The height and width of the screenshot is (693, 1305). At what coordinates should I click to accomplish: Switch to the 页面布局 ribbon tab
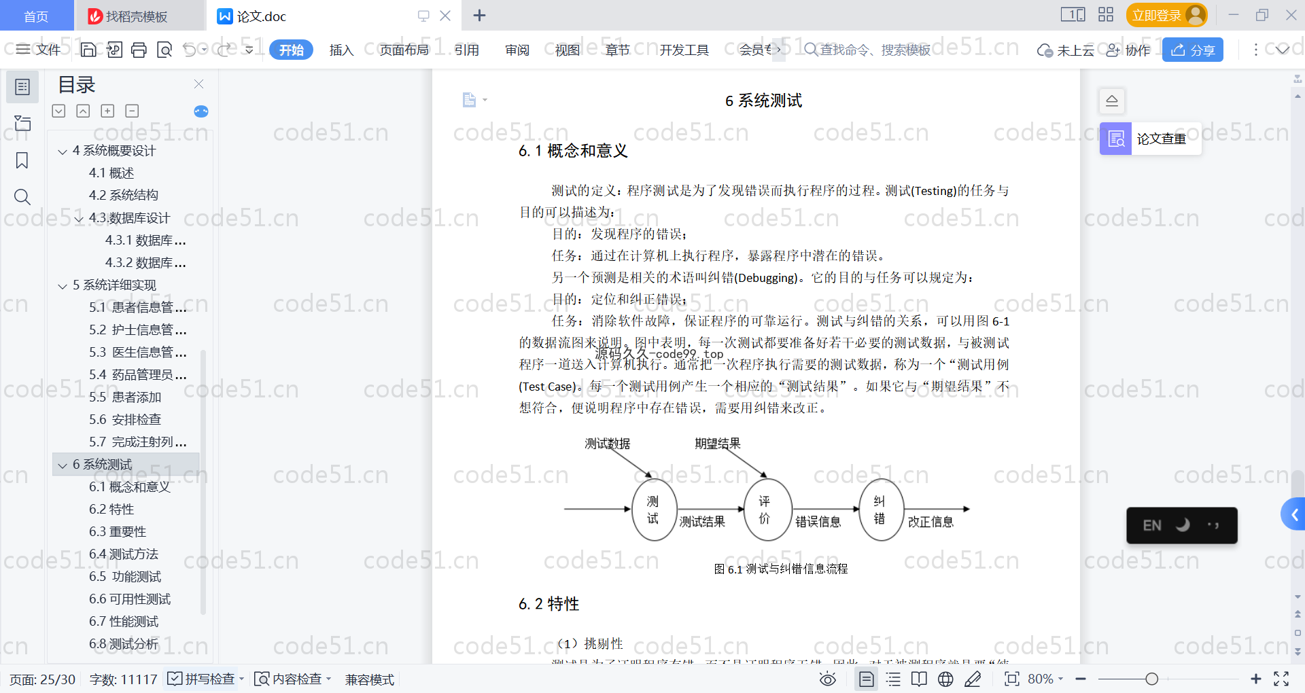[x=404, y=50]
